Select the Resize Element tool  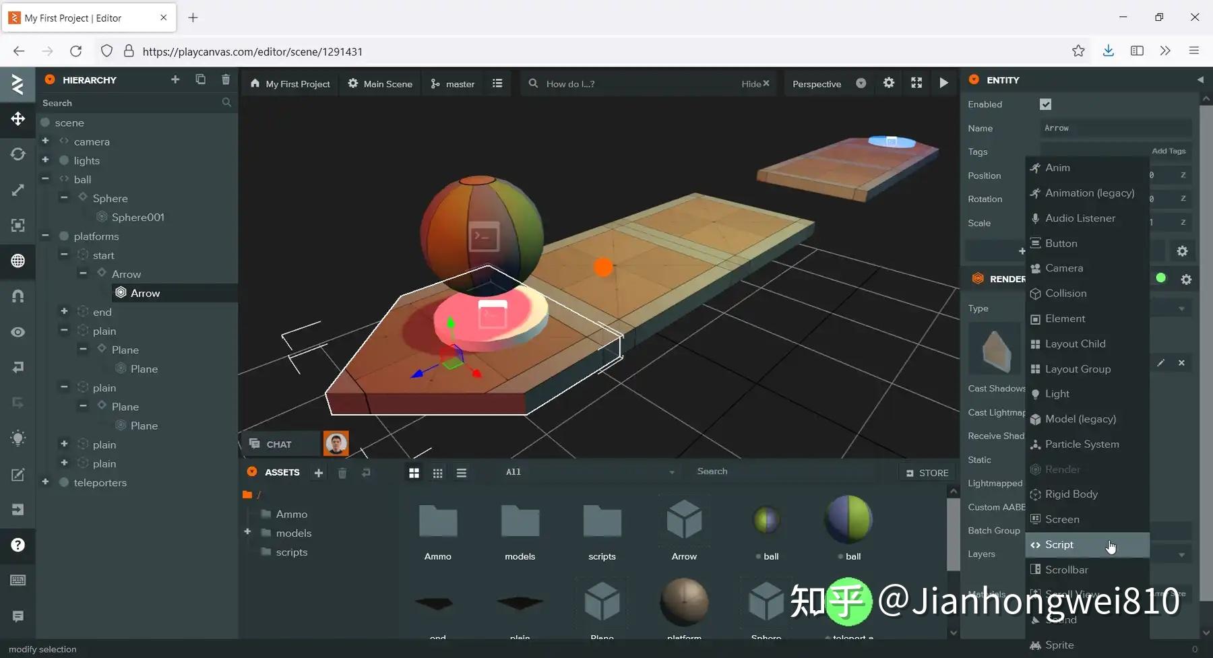tap(18, 225)
